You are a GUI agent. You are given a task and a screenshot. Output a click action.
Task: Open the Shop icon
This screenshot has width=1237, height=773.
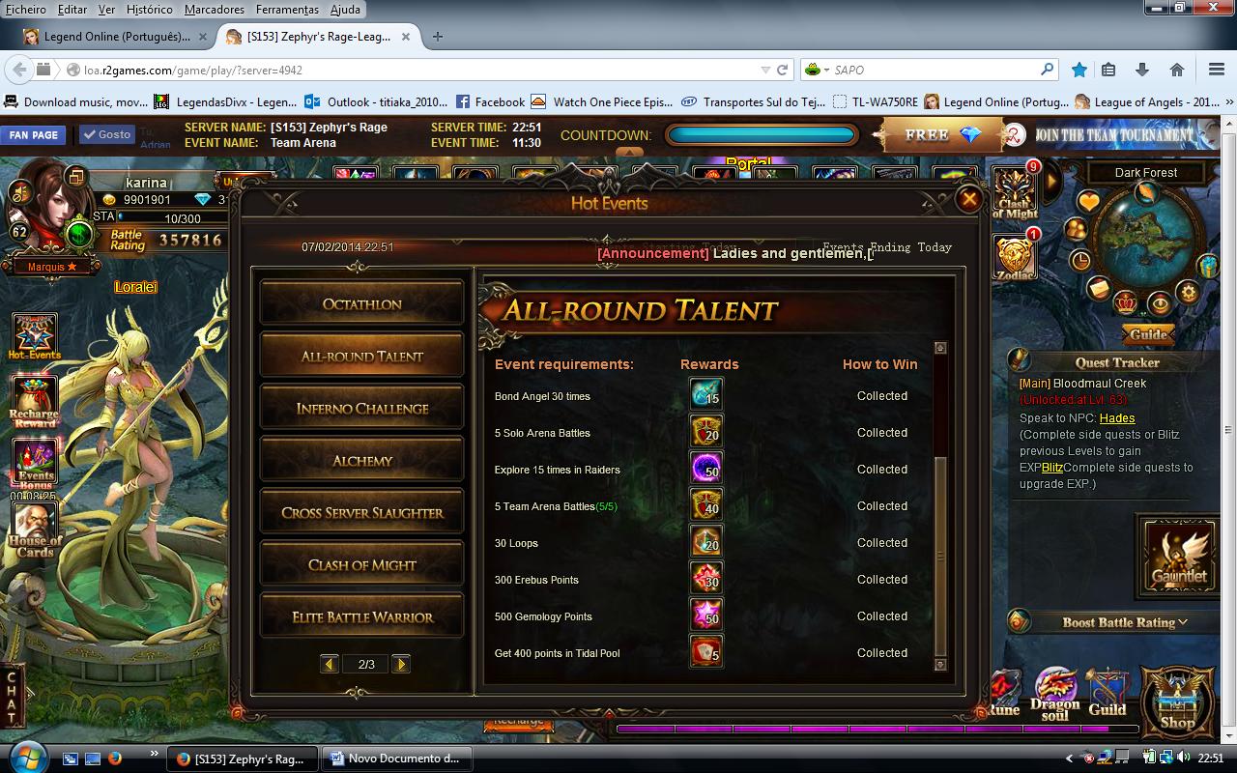pos(1177,700)
